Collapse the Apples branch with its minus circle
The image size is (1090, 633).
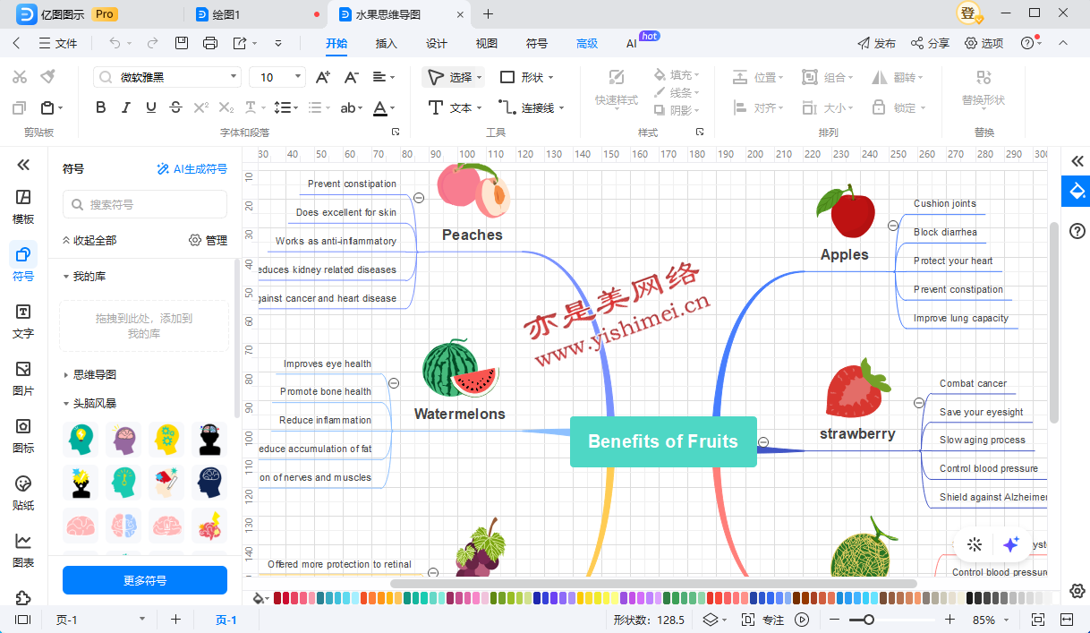[892, 226]
